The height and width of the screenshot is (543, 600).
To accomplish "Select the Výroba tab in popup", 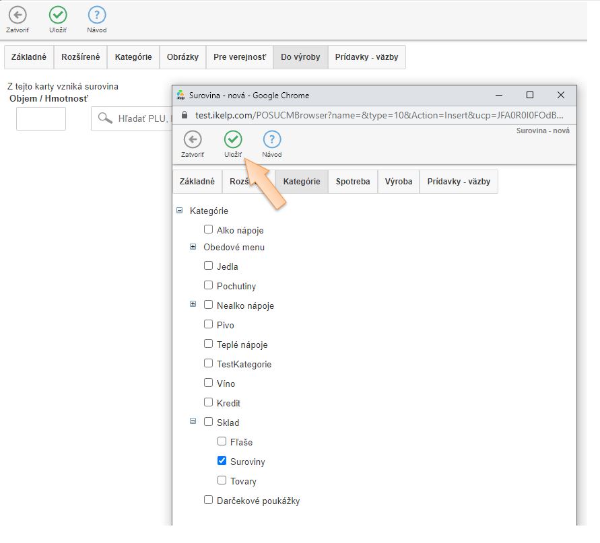I will [x=398, y=182].
